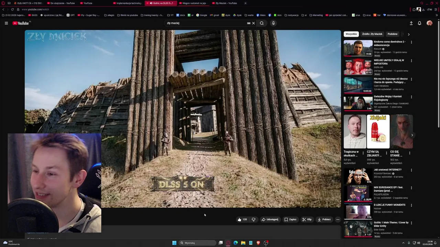
Task: Open options for the Tragiczna w skutkach short
Action: coord(363,153)
